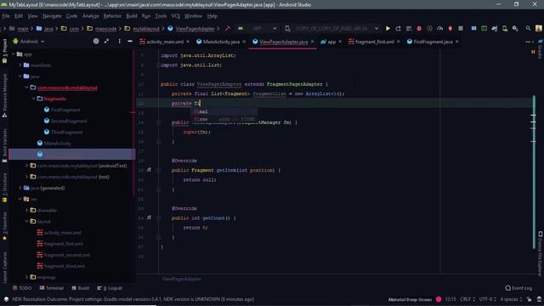Open the app run configuration dropdown
Screen dimensions: 544x306
tap(258, 28)
